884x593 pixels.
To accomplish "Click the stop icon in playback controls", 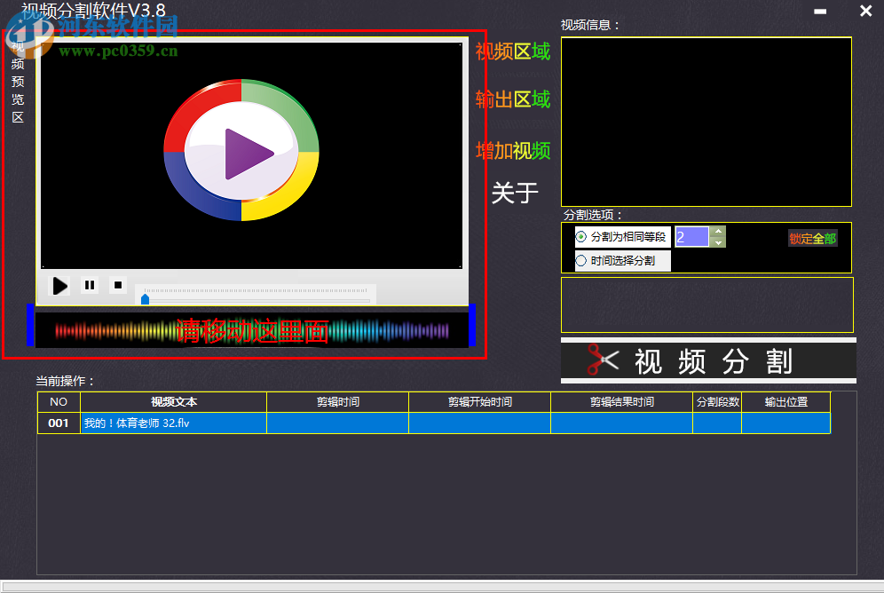I will tap(118, 285).
